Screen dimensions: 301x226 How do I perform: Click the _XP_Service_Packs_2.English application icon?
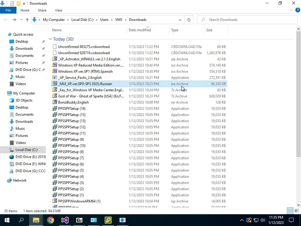coord(55,78)
